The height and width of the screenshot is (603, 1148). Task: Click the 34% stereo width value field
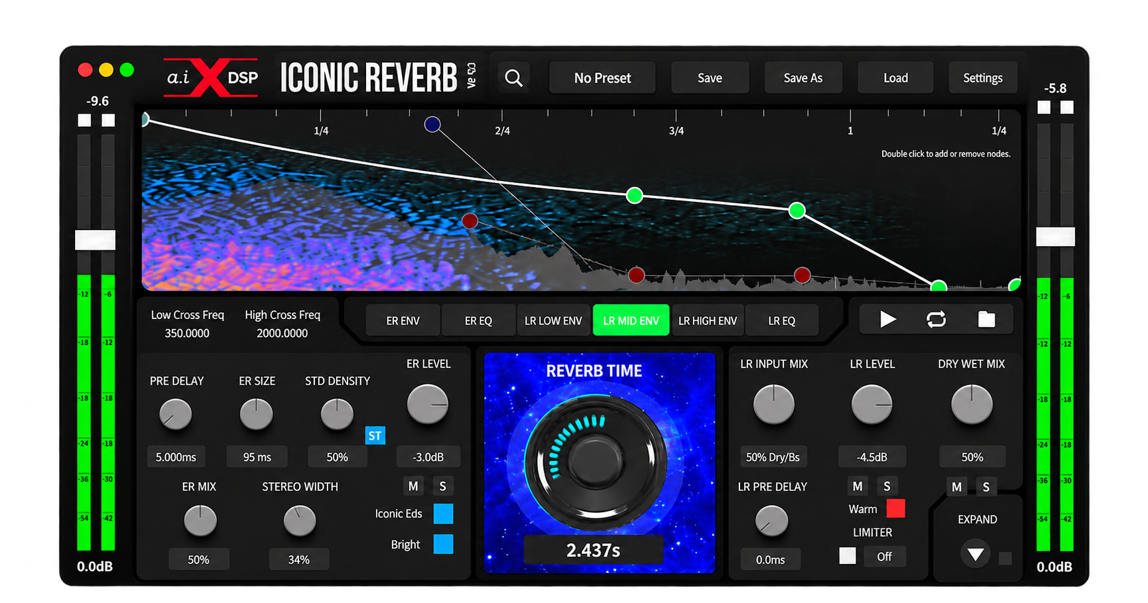tap(298, 560)
